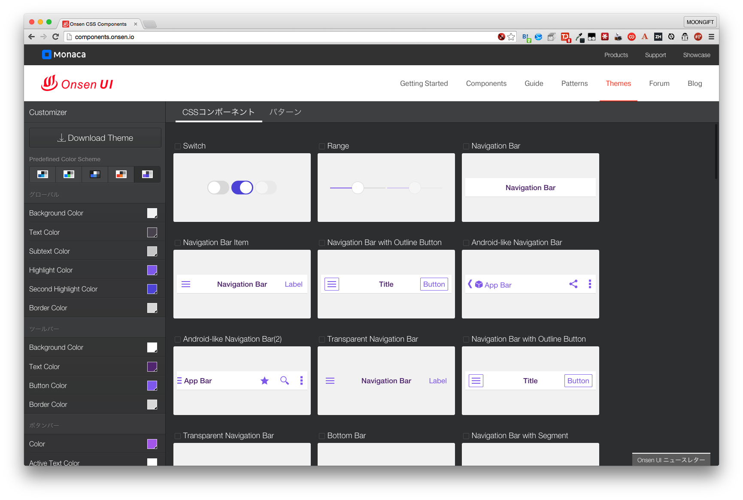Image resolution: width=743 pixels, height=500 pixels.
Task: Open the Chrome hamburger menu
Action: 711,37
